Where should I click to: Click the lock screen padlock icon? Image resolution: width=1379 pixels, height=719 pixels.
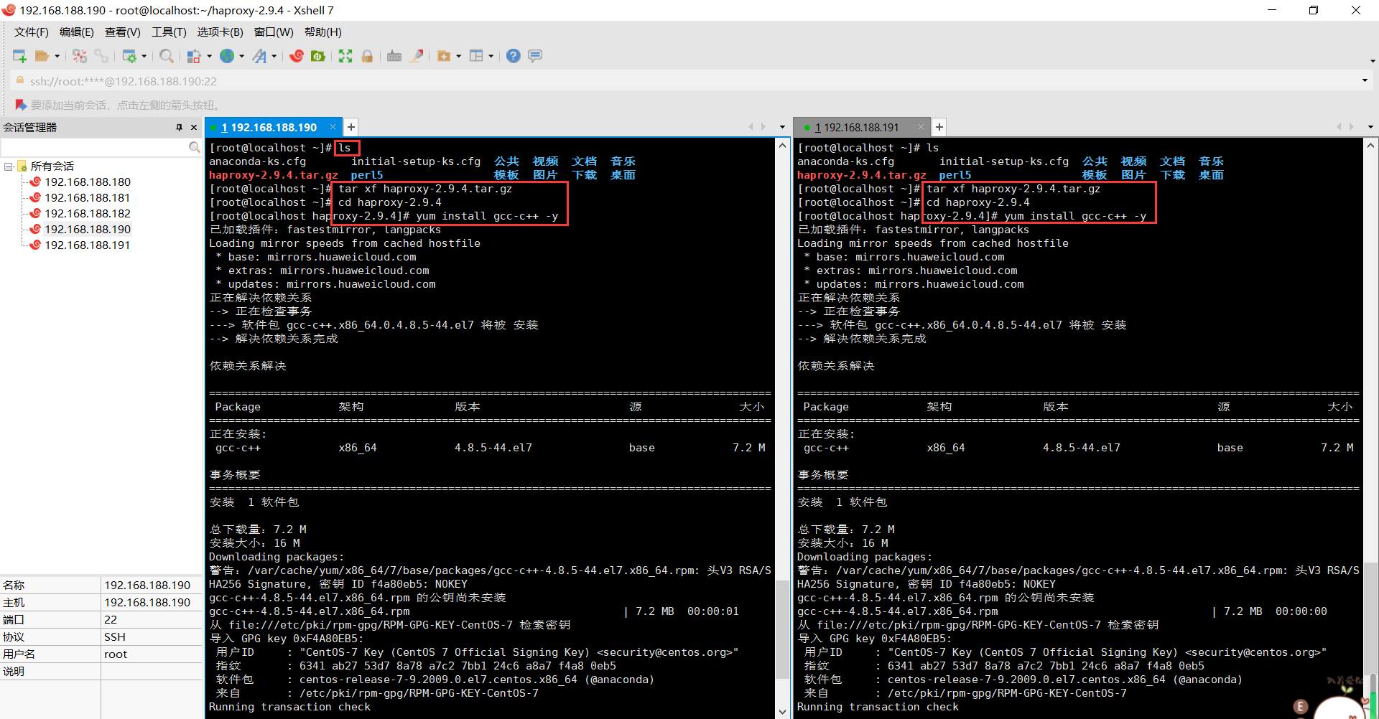coord(367,56)
